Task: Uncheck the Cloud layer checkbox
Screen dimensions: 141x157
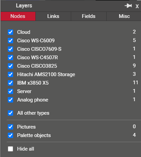Action: point(10,32)
